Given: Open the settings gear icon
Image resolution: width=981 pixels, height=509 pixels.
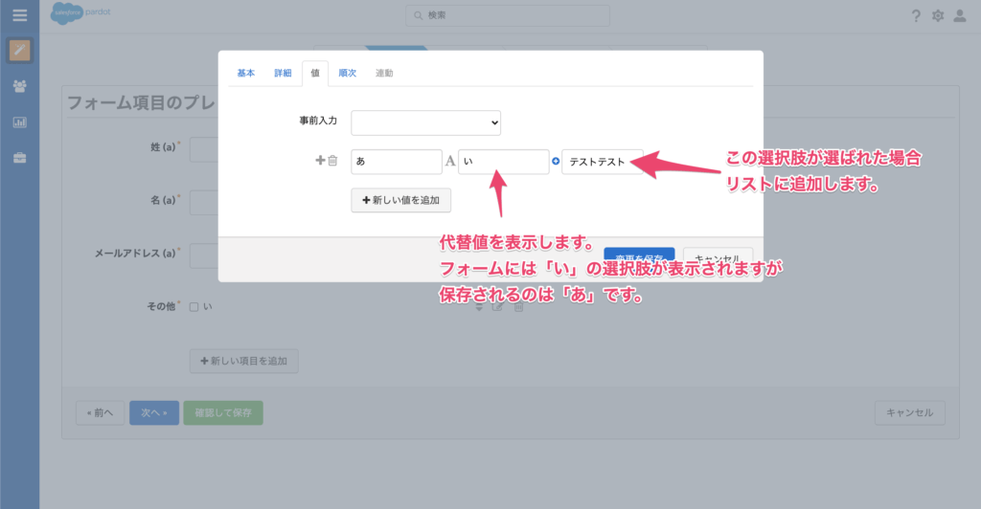Looking at the screenshot, I should point(938,16).
